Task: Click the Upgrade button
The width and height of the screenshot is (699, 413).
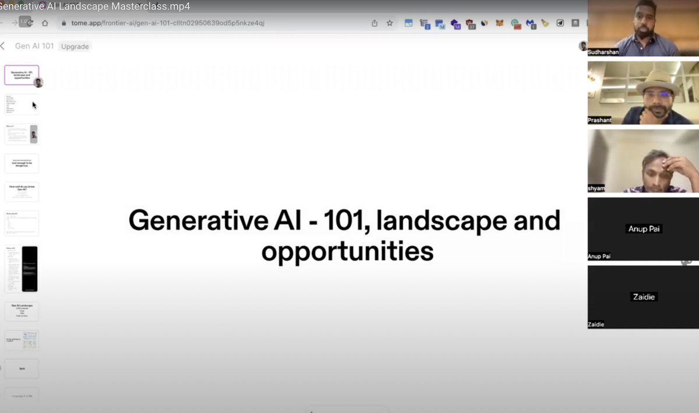Action: (x=75, y=46)
